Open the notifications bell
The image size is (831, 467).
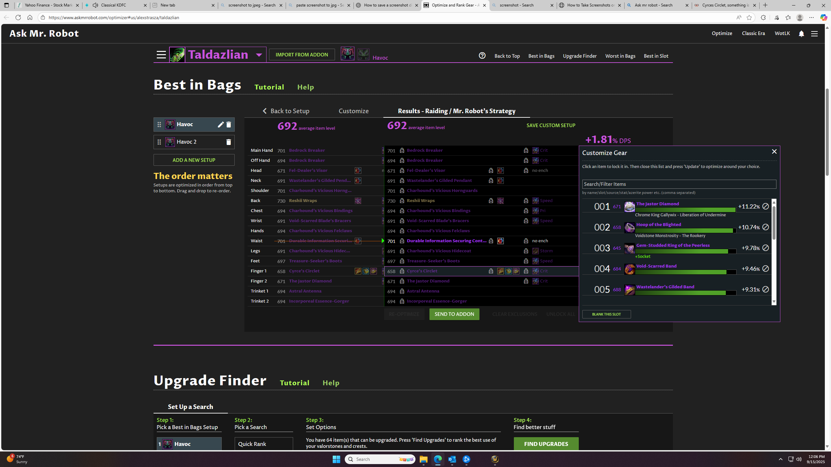coord(801,34)
